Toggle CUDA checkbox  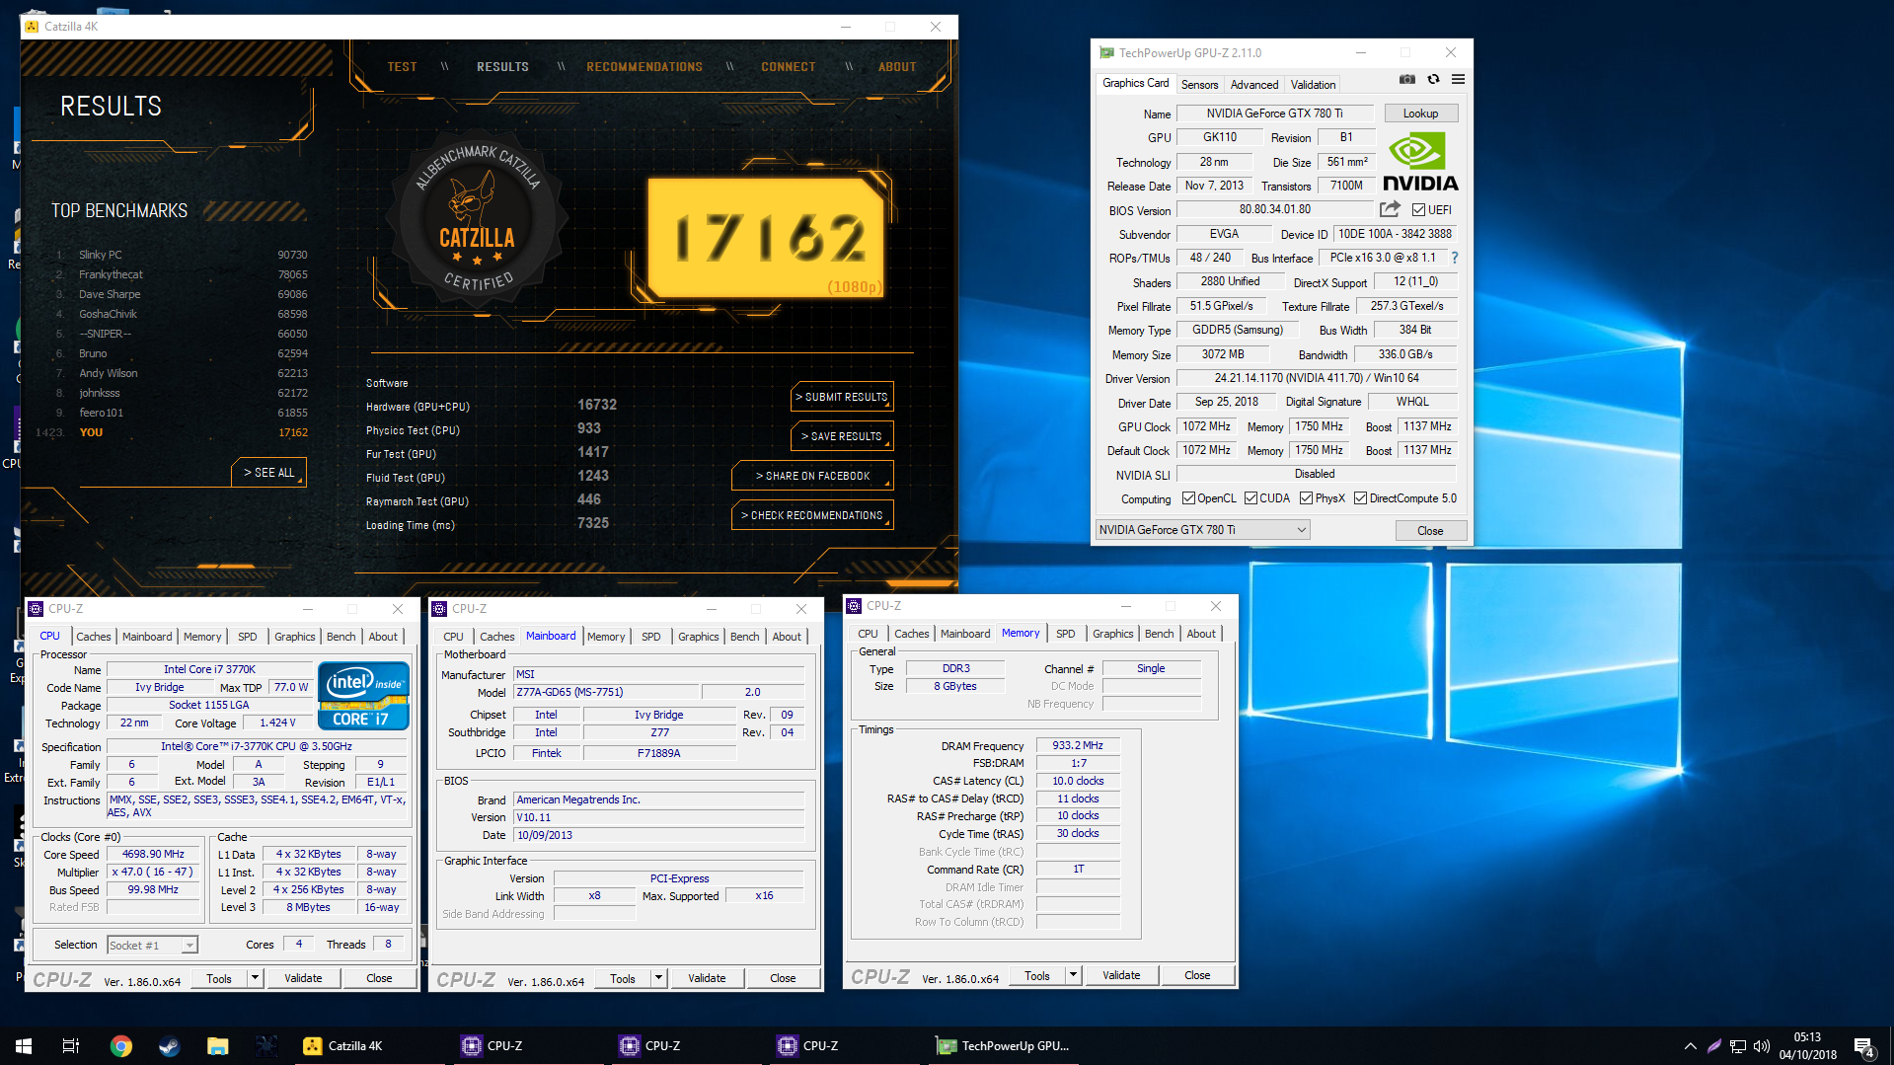pos(1250,498)
